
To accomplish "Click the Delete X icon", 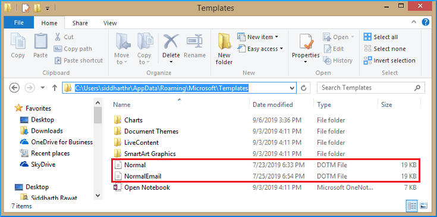I will click(x=171, y=42).
